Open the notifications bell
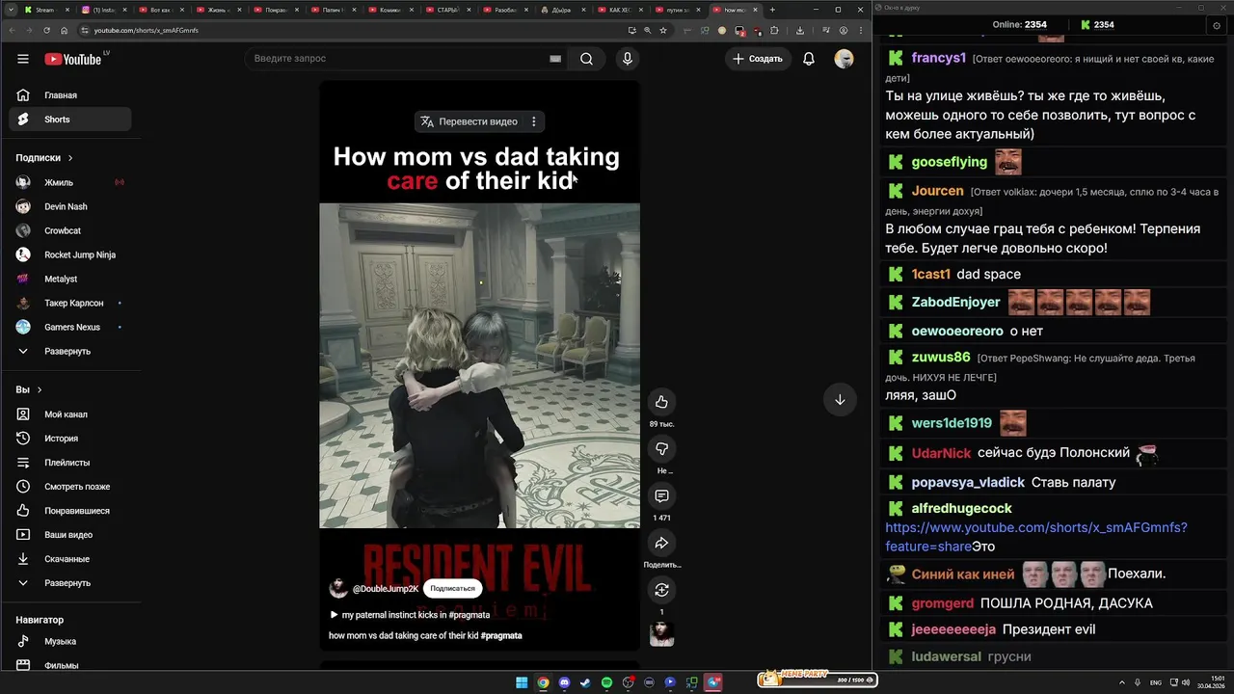The height and width of the screenshot is (694, 1234). click(809, 59)
